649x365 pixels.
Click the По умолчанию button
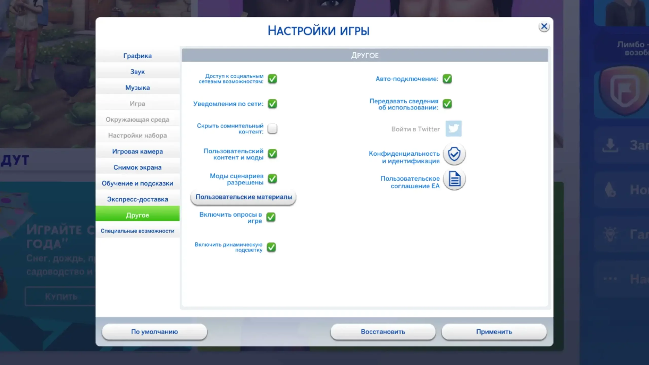(154, 332)
